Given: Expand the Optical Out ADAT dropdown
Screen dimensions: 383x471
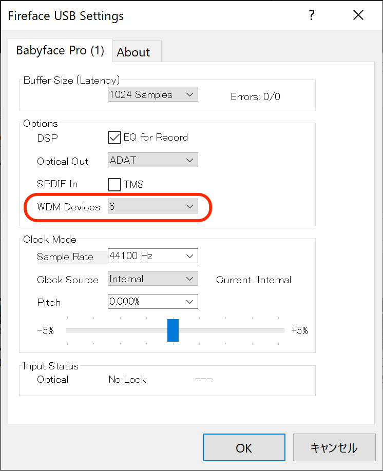Looking at the screenshot, I should [152, 160].
